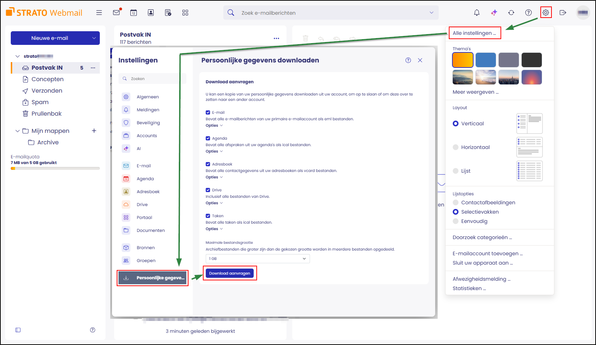Disable the Agenda checkbox in the download dialog
The image size is (596, 345).
point(208,138)
